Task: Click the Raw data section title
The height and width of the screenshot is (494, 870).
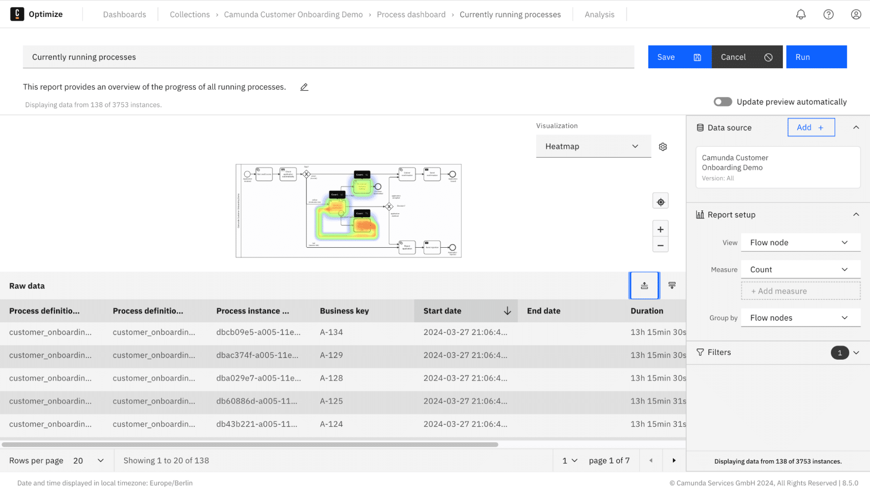Action: point(27,286)
